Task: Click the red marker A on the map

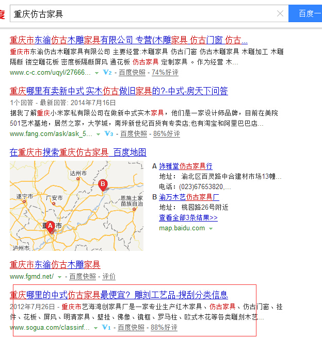Action: 50,227
